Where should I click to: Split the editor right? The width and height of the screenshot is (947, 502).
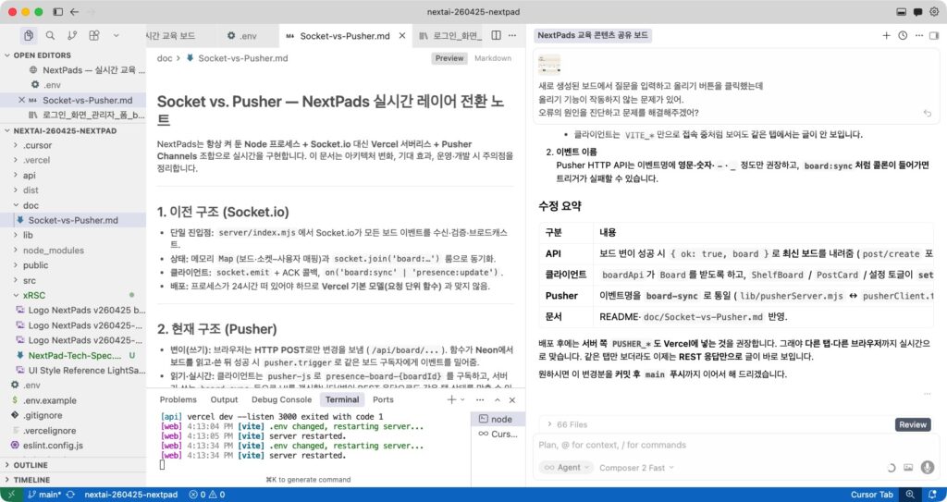coord(496,36)
